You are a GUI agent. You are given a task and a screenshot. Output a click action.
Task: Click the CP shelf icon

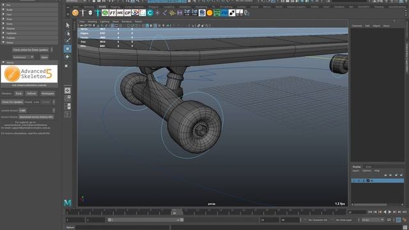[x=128, y=13]
